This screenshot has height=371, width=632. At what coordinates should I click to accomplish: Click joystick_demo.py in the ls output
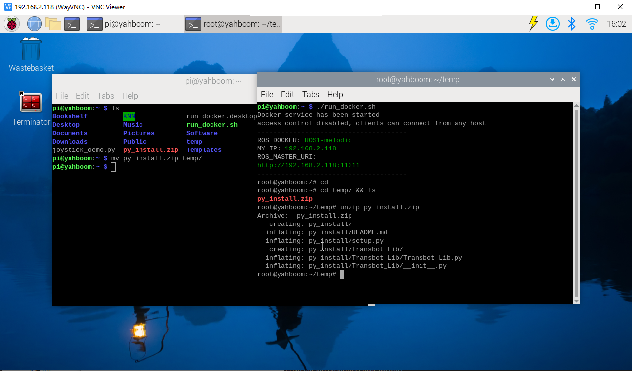[x=84, y=150]
